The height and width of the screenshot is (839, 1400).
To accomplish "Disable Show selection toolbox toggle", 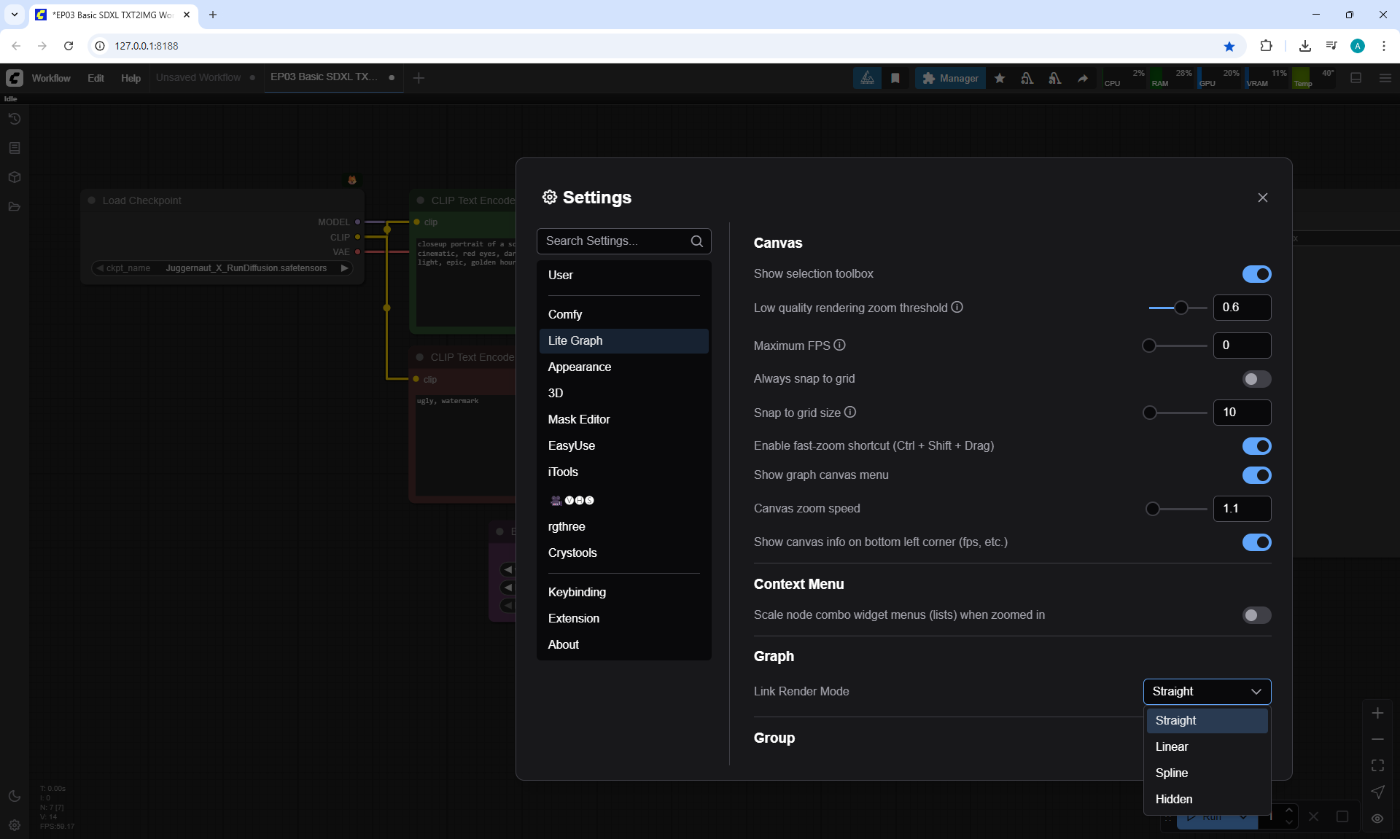I will click(x=1256, y=274).
